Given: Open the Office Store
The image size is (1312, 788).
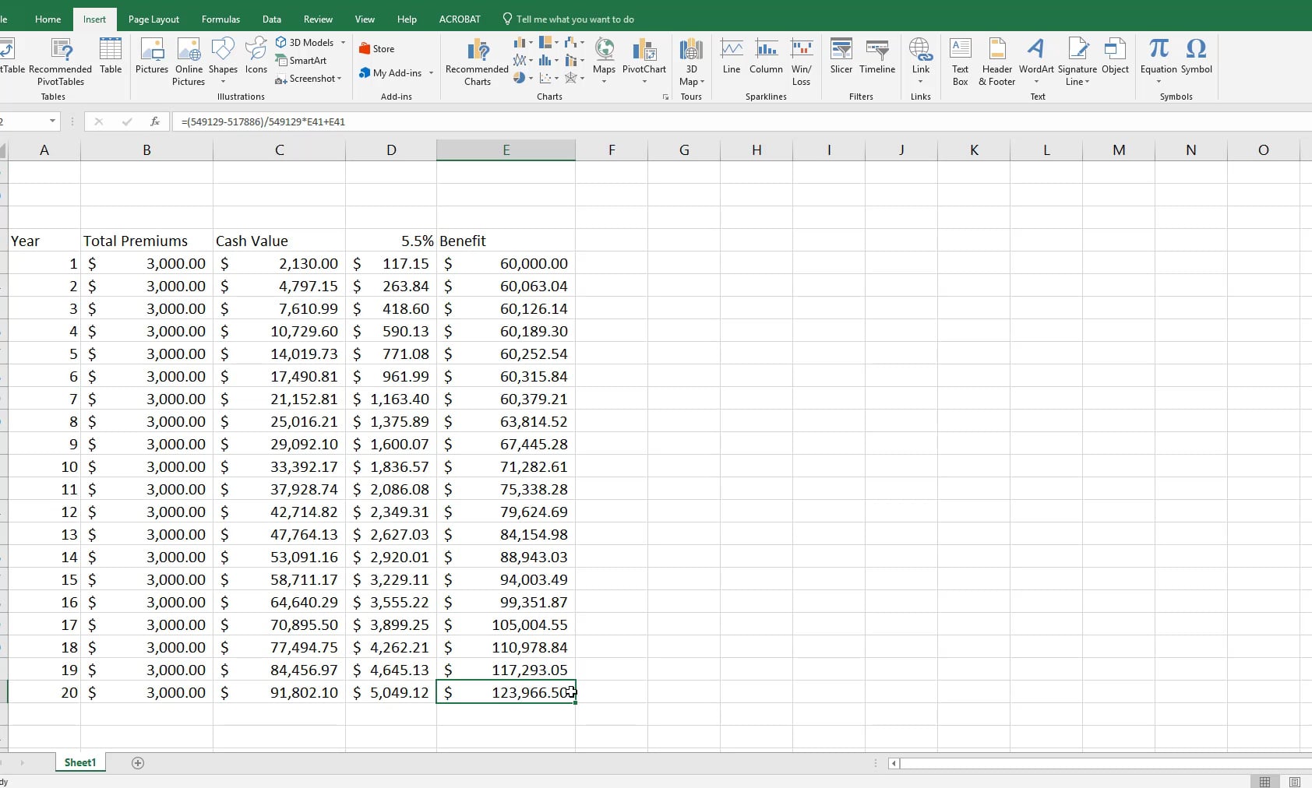Looking at the screenshot, I should (377, 48).
